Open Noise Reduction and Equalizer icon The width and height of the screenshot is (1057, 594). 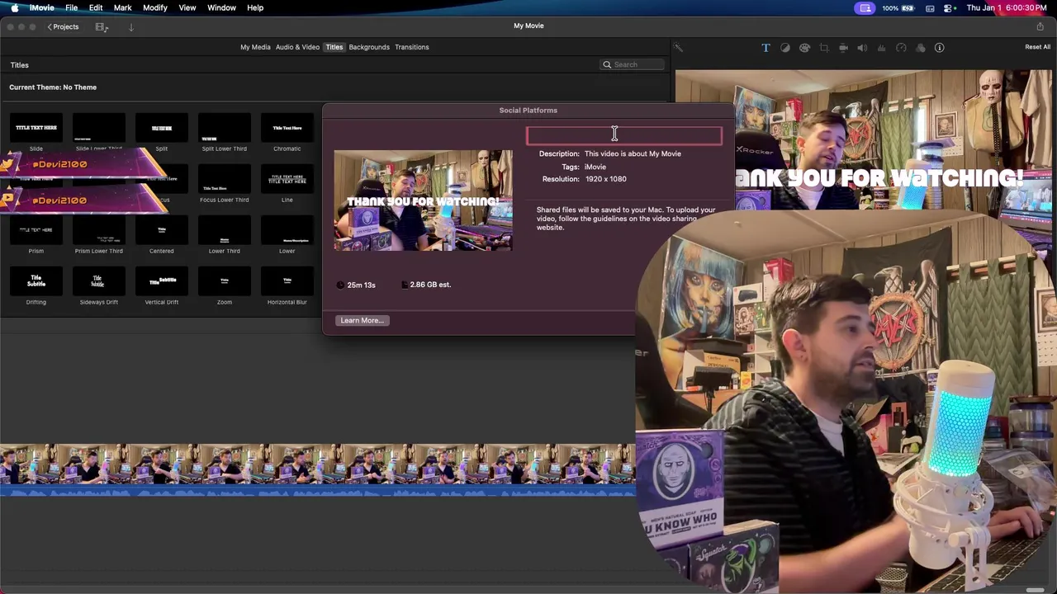tap(882, 48)
